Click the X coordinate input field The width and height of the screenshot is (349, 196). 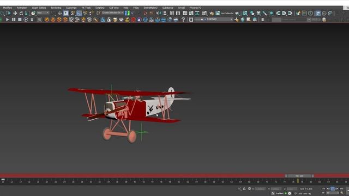[260, 189]
